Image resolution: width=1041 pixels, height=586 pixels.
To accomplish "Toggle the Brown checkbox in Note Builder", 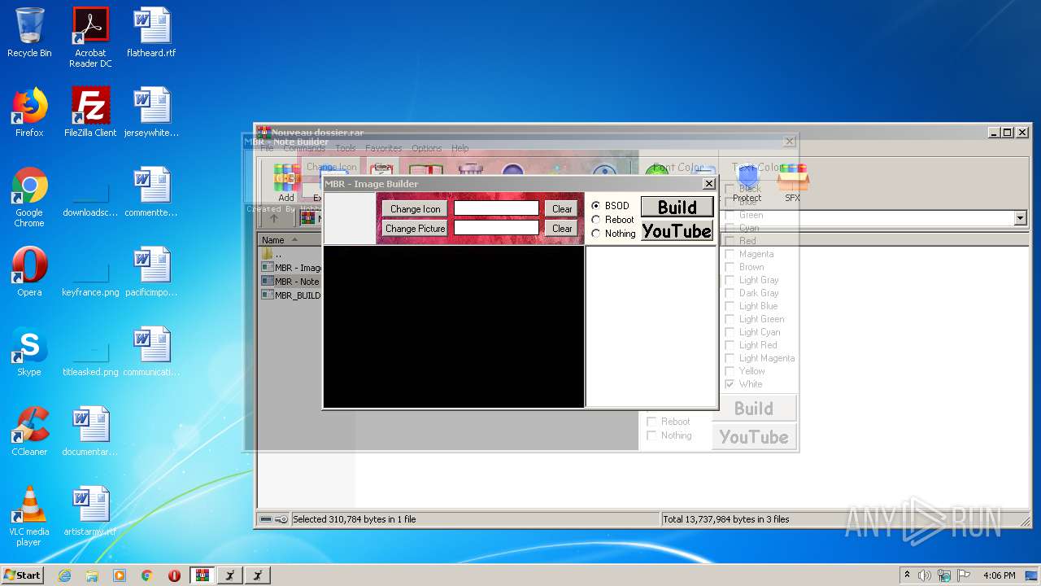I will pyautogui.click(x=730, y=267).
